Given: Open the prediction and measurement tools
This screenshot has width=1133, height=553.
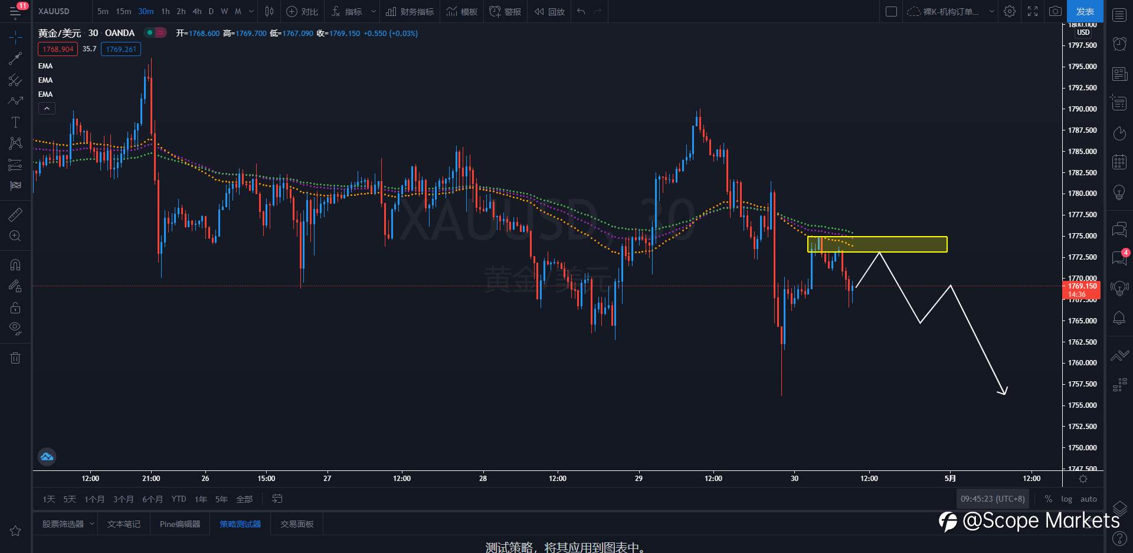Looking at the screenshot, I should (15, 165).
